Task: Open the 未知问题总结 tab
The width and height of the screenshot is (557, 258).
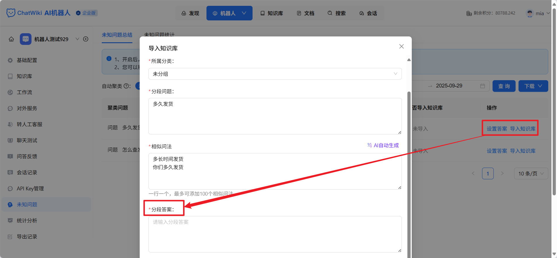Action: 117,35
